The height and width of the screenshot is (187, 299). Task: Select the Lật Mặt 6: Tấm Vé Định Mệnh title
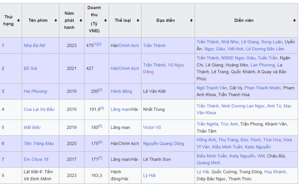coord(38,175)
